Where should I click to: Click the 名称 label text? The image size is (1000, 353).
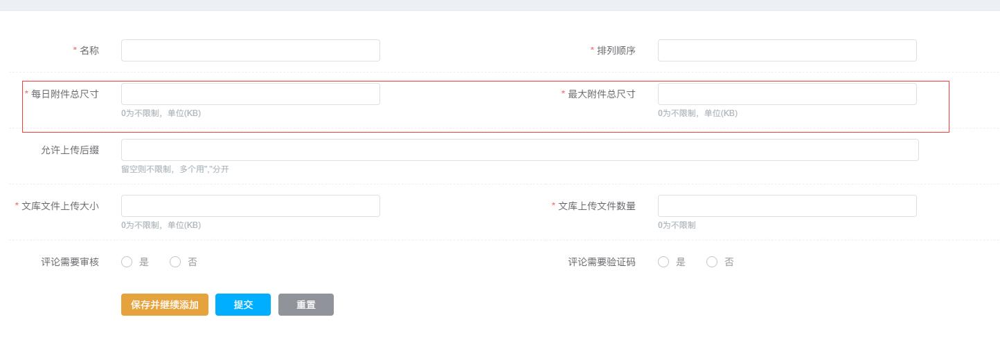(x=89, y=50)
